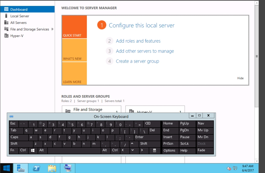The height and width of the screenshot is (173, 265).
Task: Click the Windows logo key on keyboard
Action: tap(33, 150)
